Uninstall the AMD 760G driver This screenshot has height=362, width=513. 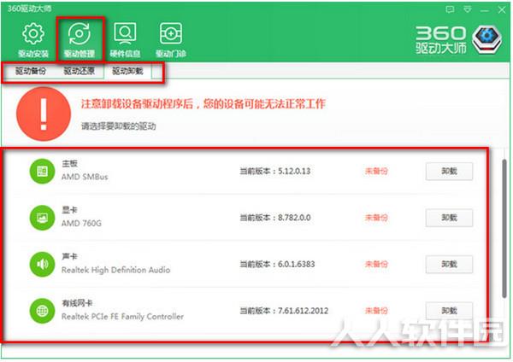pyautogui.click(x=449, y=218)
